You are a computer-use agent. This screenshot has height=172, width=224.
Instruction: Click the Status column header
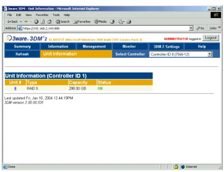tap(125, 82)
